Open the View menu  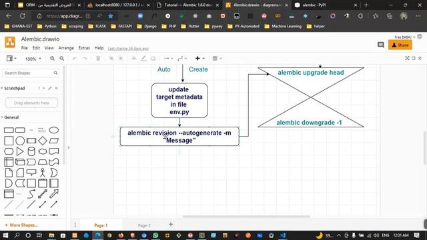(49, 48)
